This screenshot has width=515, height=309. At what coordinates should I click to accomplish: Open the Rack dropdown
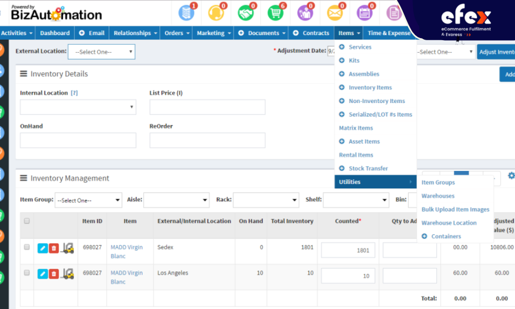pos(266,200)
